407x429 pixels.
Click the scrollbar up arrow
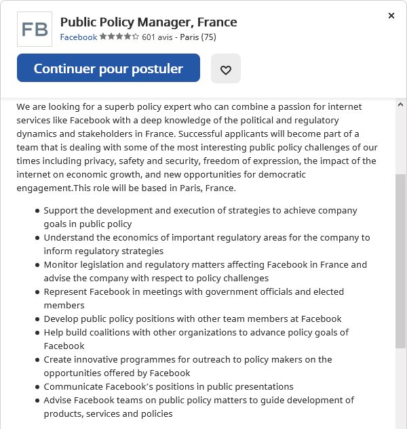point(400,105)
